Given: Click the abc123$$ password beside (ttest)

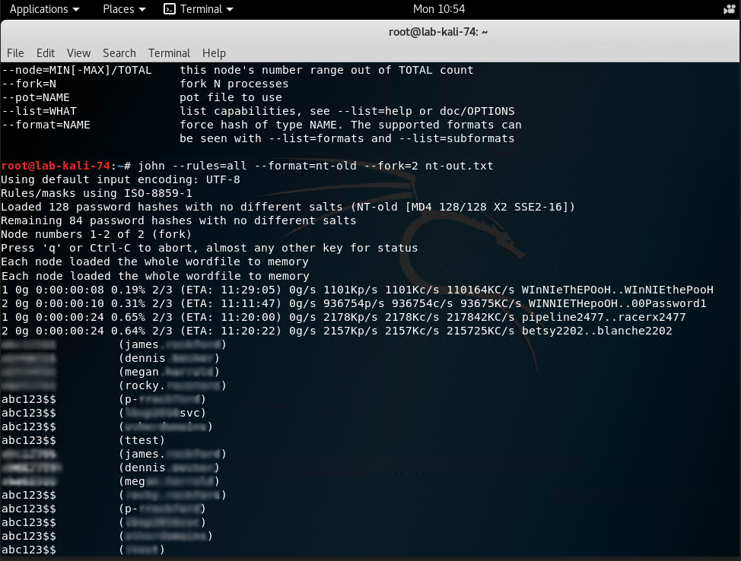Looking at the screenshot, I should (29, 440).
